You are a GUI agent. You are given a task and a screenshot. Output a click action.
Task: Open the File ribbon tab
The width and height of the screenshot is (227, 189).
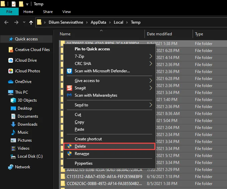tap(9, 12)
